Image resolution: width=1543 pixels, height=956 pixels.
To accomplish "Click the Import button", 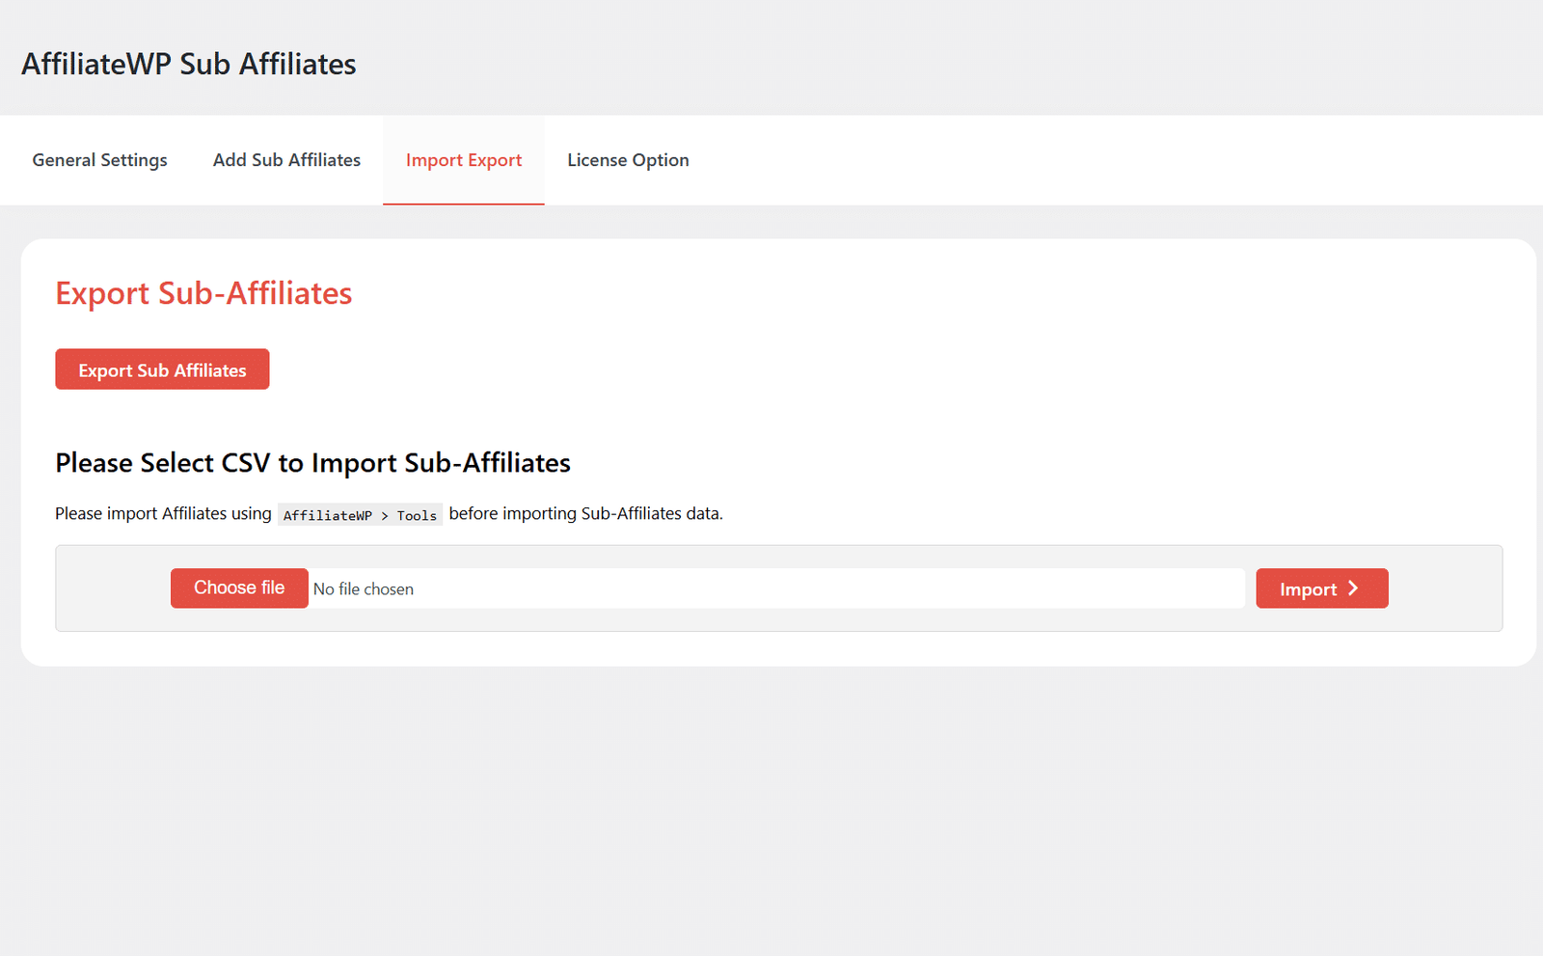I will coord(1322,588).
